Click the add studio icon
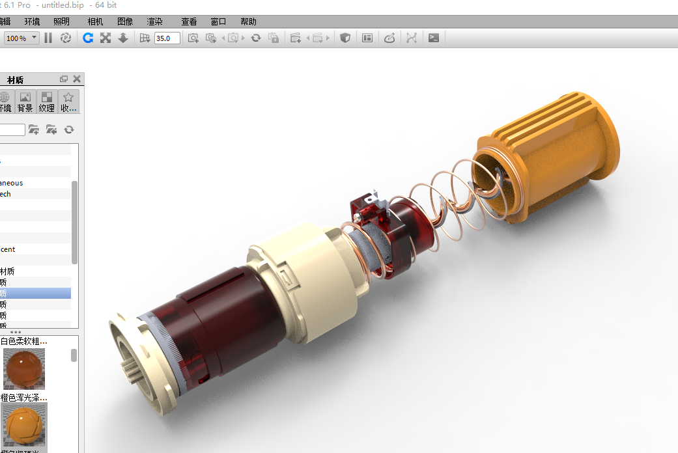The height and width of the screenshot is (453, 678). click(x=296, y=38)
